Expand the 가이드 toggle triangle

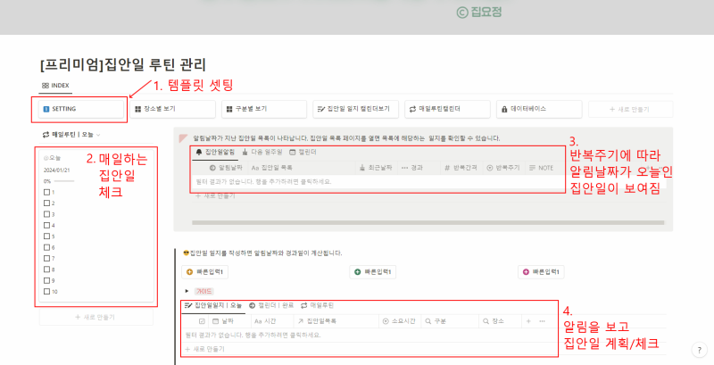coord(187,291)
